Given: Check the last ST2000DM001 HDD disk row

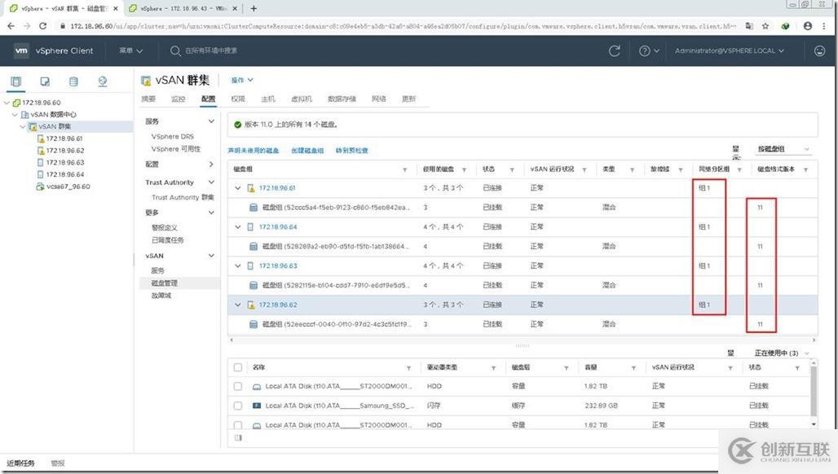Looking at the screenshot, I should 238,425.
